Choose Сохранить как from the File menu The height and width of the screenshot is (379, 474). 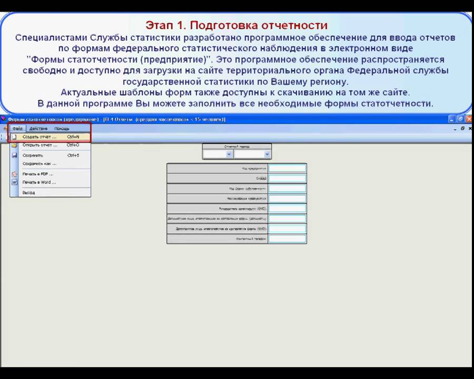coord(50,164)
